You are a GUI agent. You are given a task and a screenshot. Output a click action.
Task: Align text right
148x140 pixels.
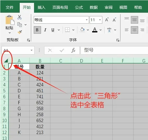click(142, 30)
